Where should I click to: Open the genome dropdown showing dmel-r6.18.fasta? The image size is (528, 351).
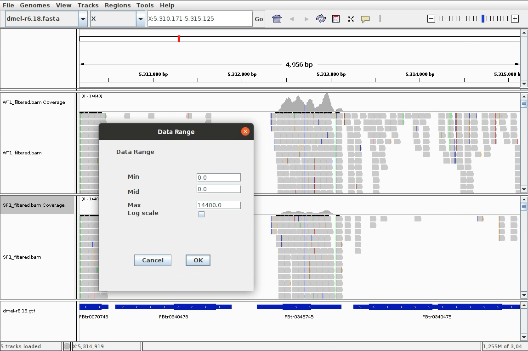tap(83, 19)
